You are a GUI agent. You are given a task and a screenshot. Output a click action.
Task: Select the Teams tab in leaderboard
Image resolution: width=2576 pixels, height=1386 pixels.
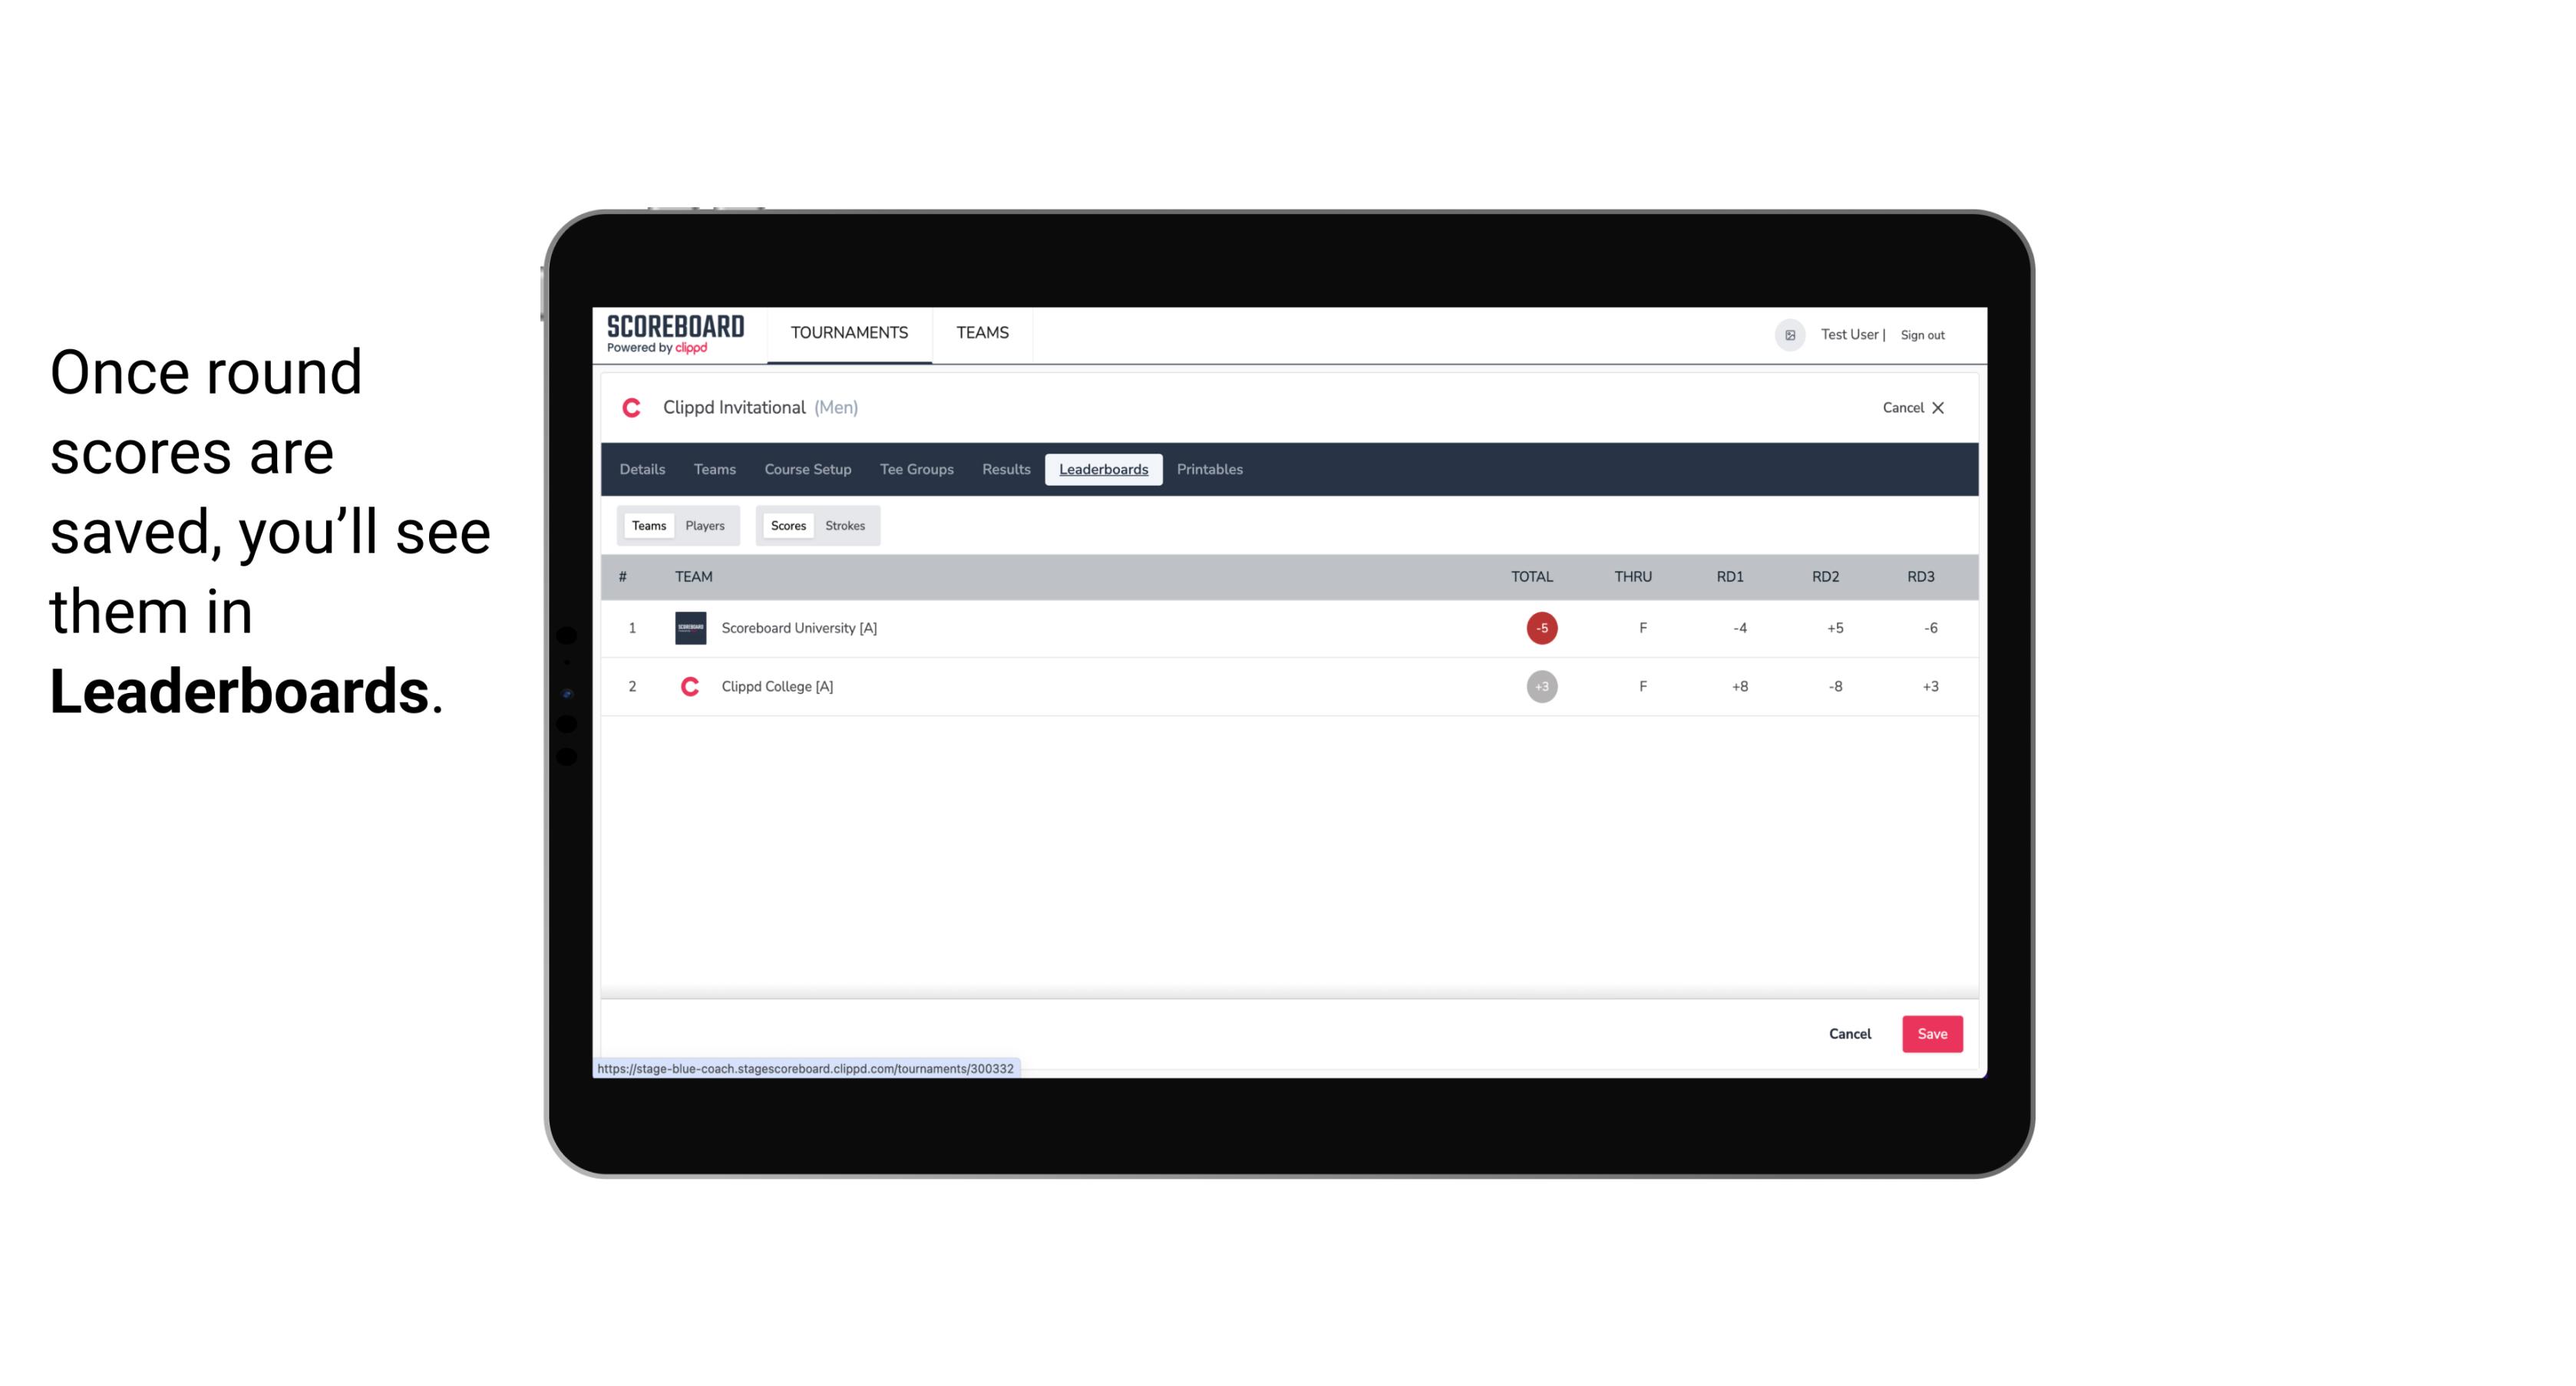coord(647,526)
